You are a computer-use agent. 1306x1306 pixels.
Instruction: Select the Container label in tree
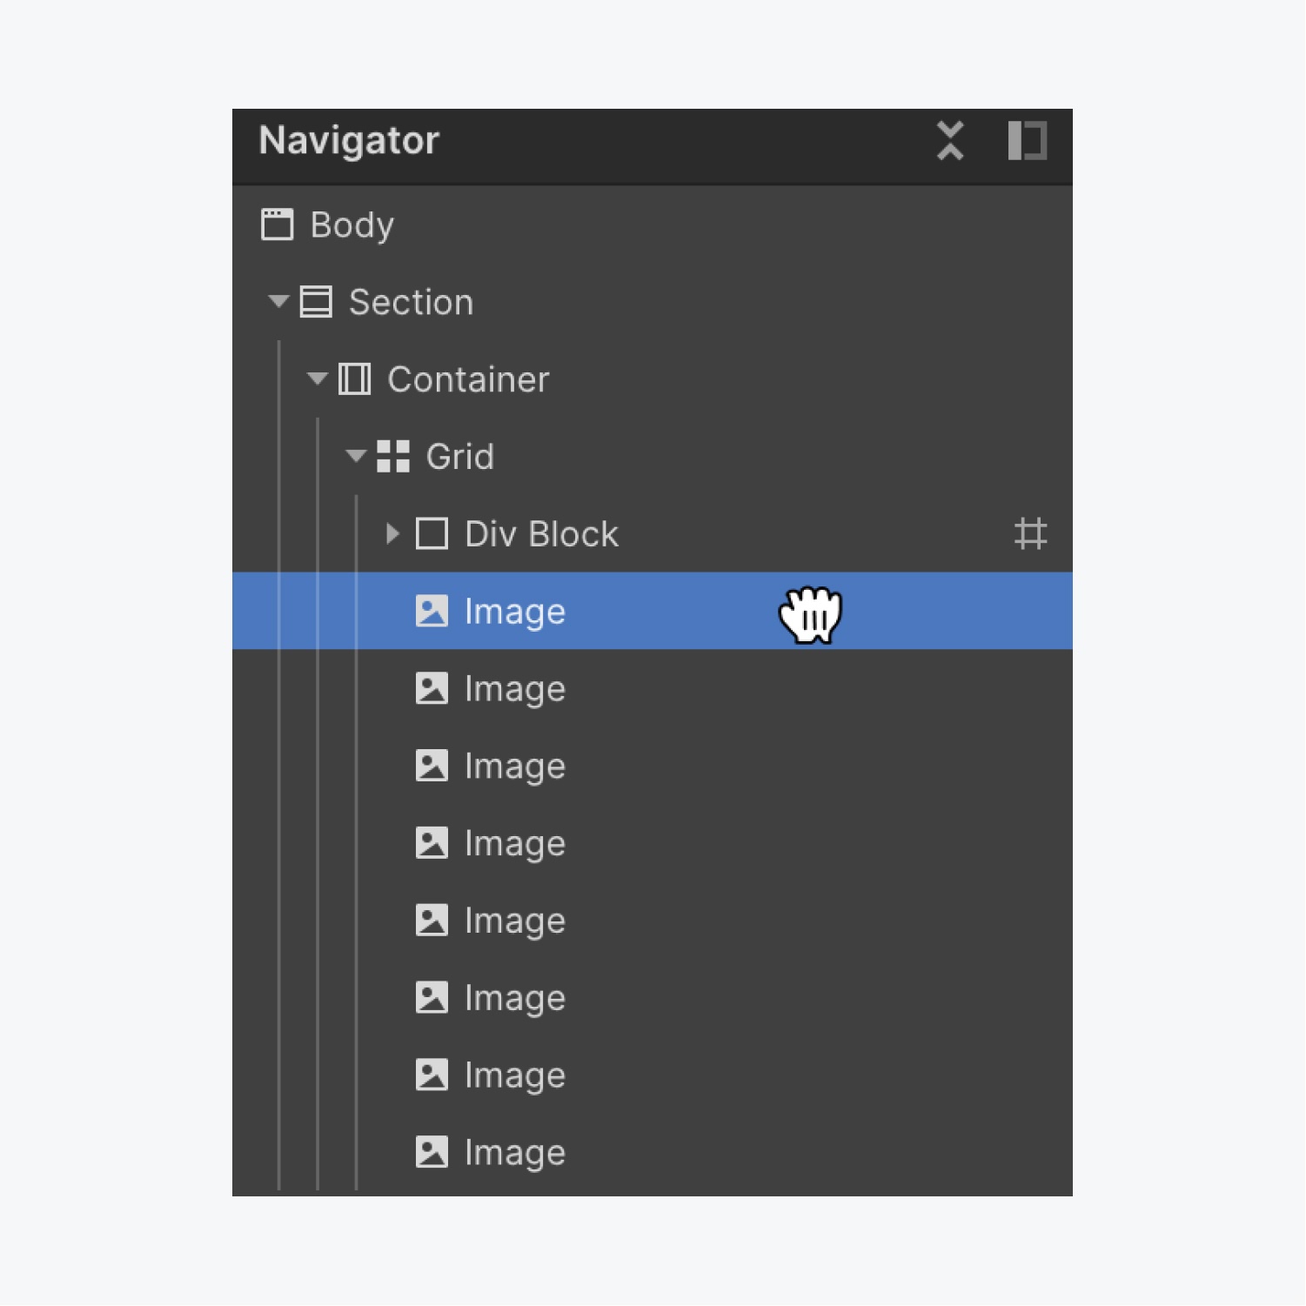coord(468,379)
